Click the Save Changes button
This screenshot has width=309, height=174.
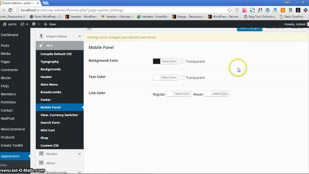250,29
